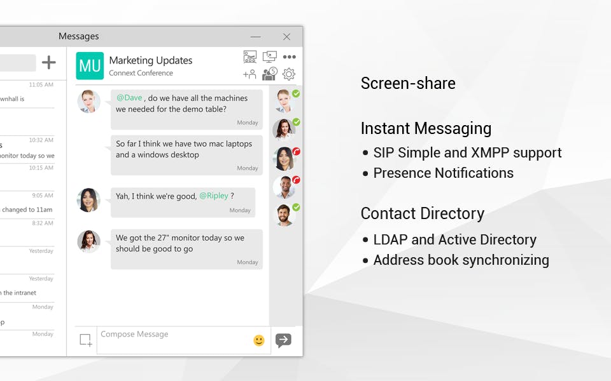Click the @Ripley mention
Viewport: 611px width, 381px height.
[x=214, y=196]
